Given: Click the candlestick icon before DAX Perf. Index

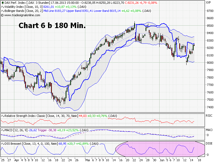Looking at the screenshot, I should tap(2, 3).
